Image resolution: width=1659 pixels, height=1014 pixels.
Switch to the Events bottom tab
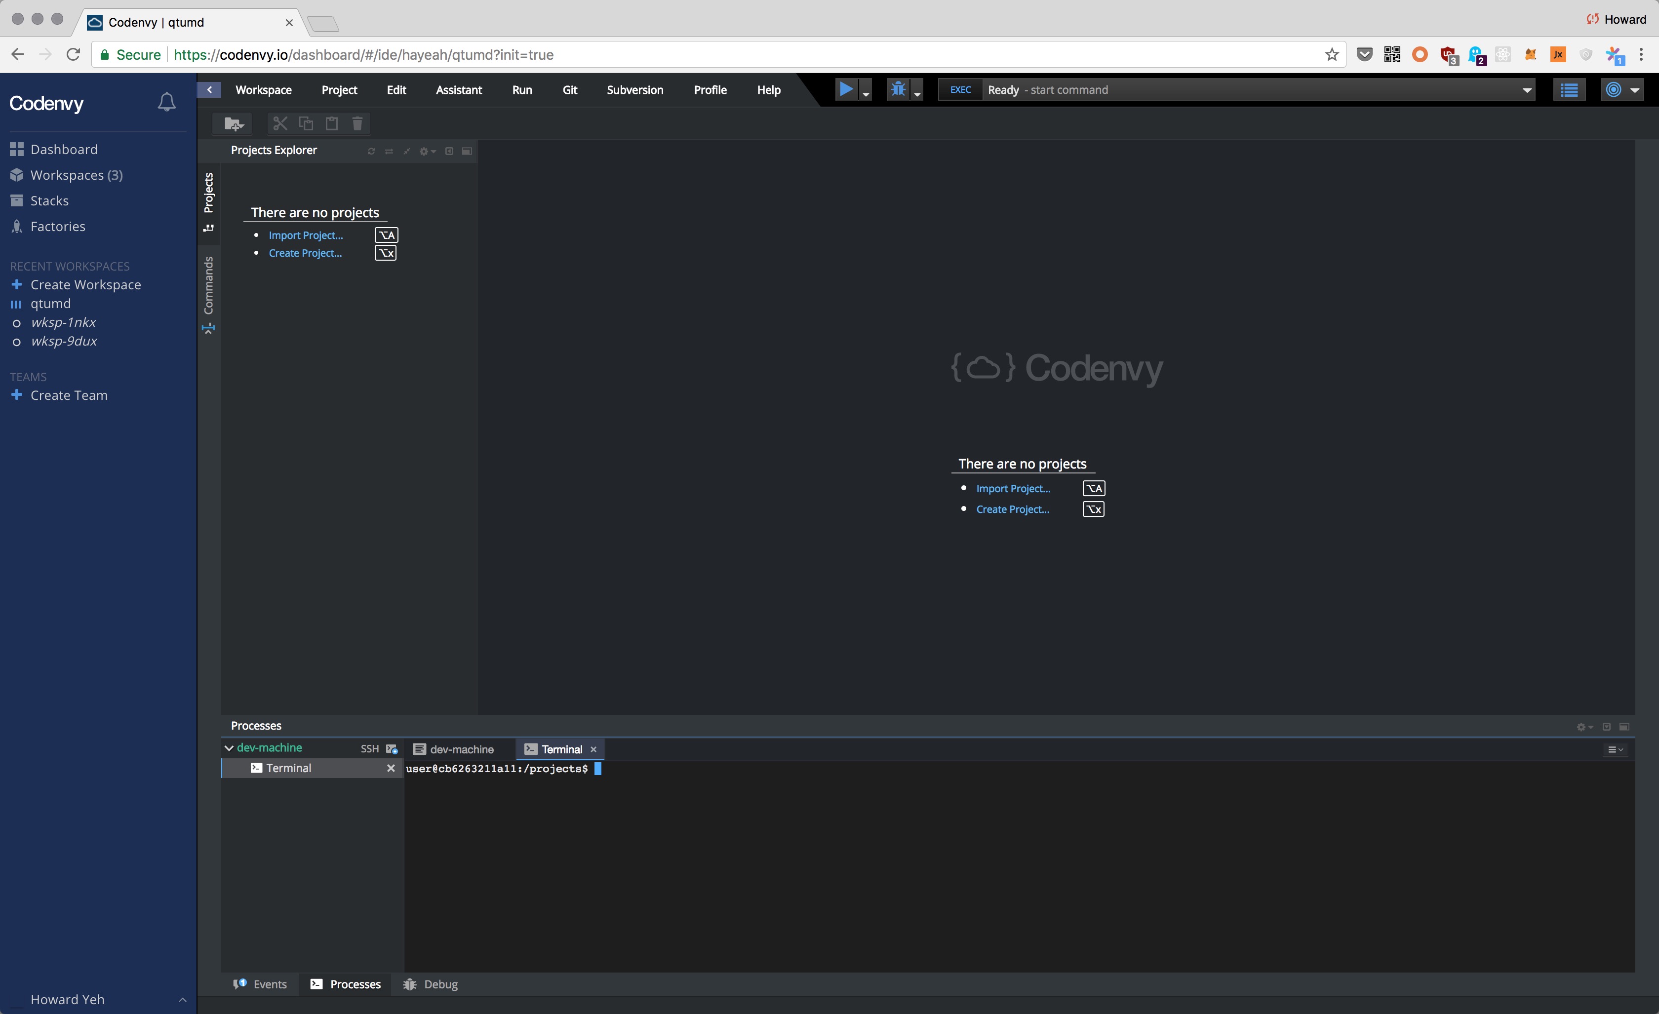tap(260, 984)
